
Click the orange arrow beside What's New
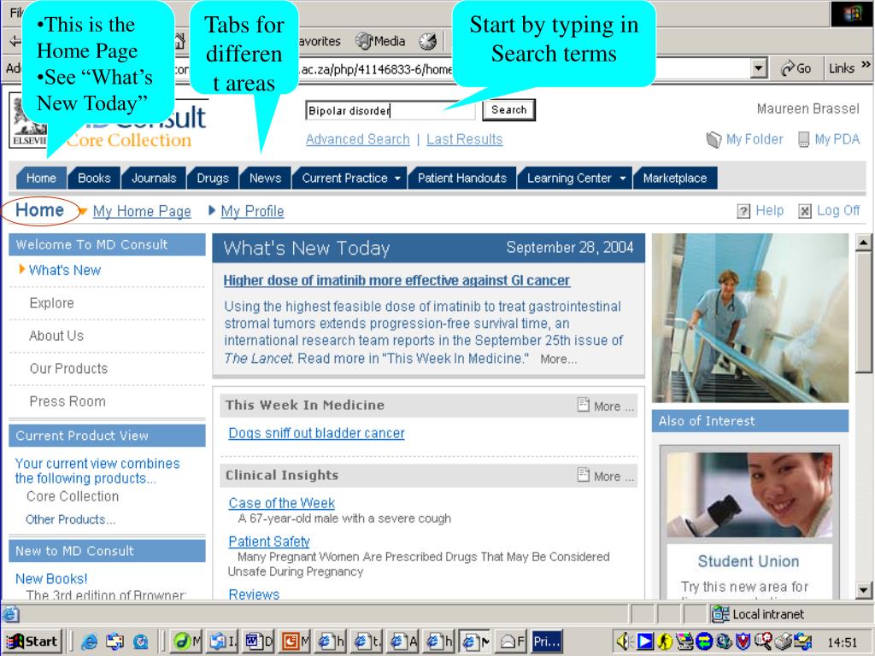tap(21, 269)
